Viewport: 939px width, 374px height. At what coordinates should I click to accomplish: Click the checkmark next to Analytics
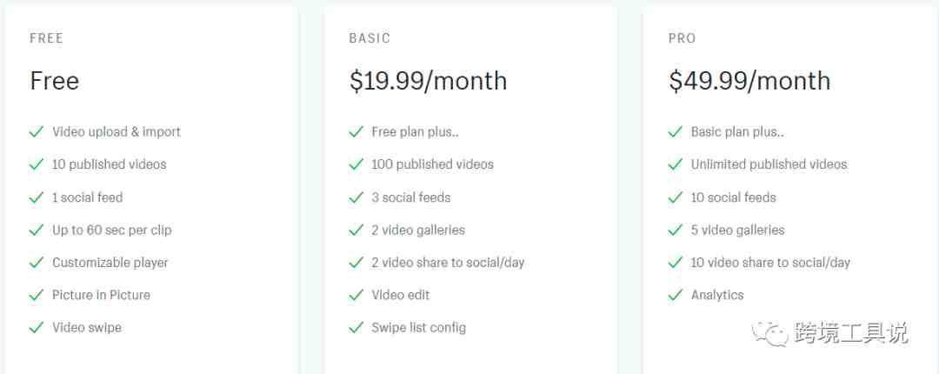click(x=676, y=295)
